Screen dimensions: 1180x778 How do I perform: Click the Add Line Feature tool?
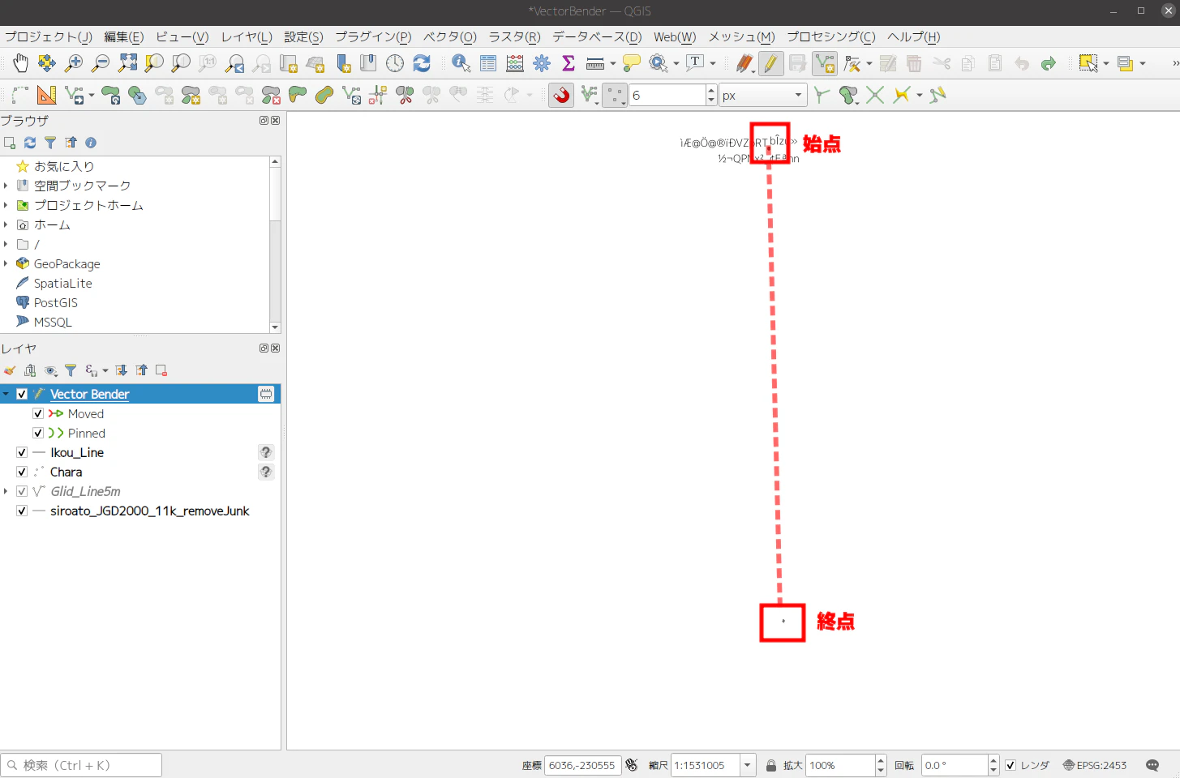[x=825, y=63]
